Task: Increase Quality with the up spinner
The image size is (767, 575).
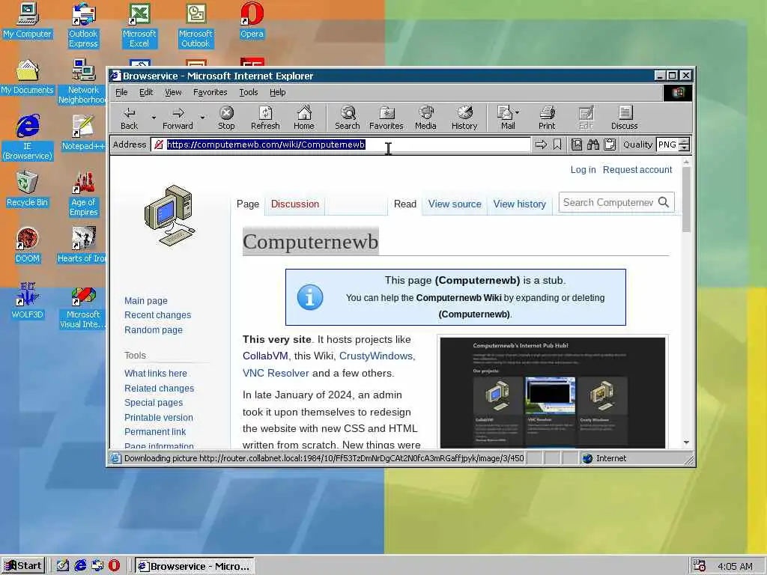Action: tap(685, 142)
